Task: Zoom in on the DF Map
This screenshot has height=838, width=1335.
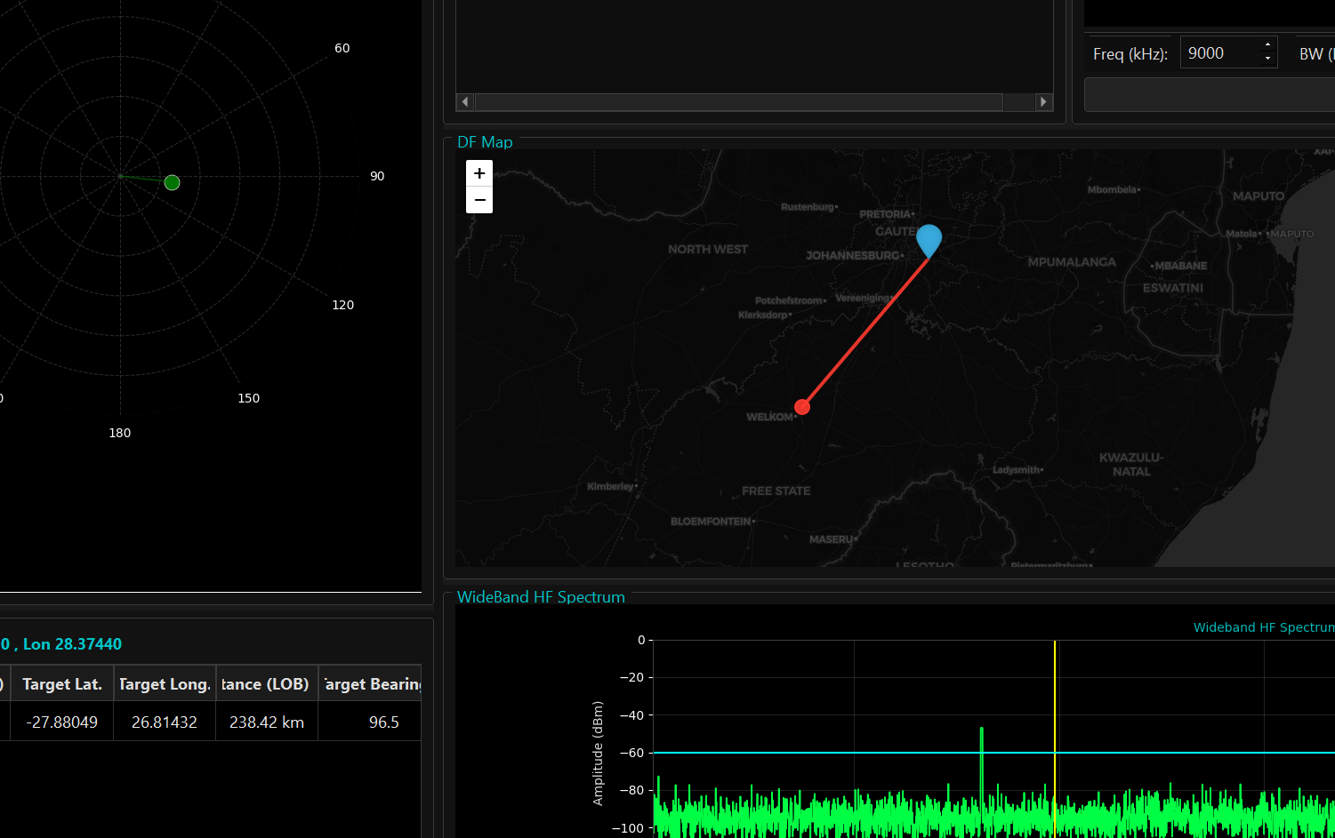Action: tap(479, 172)
